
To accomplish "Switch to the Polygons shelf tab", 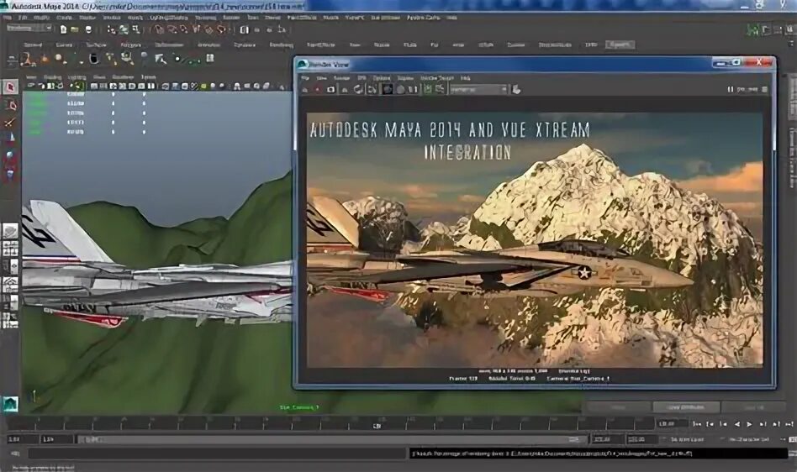I will pos(130,45).
